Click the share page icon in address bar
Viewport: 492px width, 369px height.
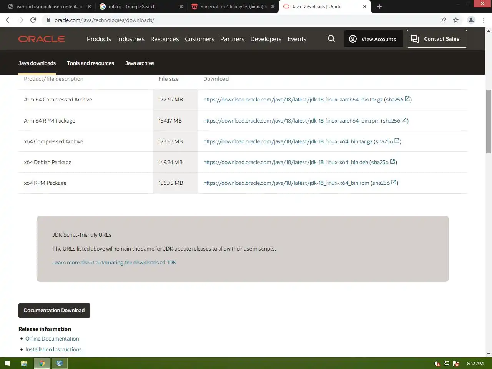(x=443, y=20)
